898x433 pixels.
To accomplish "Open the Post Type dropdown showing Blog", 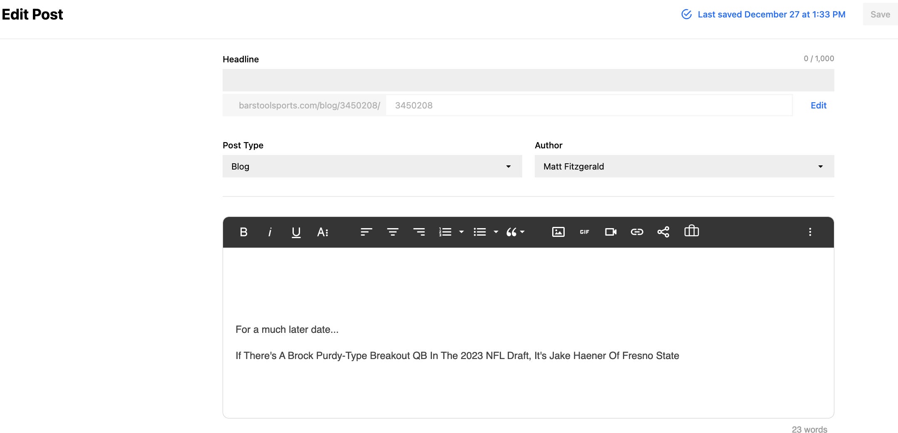I will pos(372,166).
